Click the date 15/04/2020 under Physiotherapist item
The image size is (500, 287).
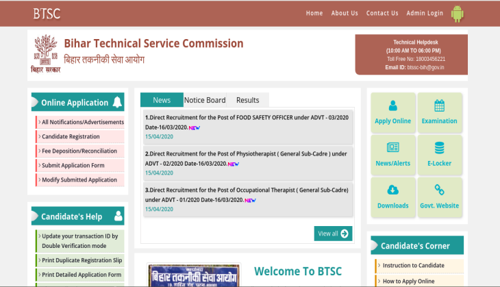159,173
